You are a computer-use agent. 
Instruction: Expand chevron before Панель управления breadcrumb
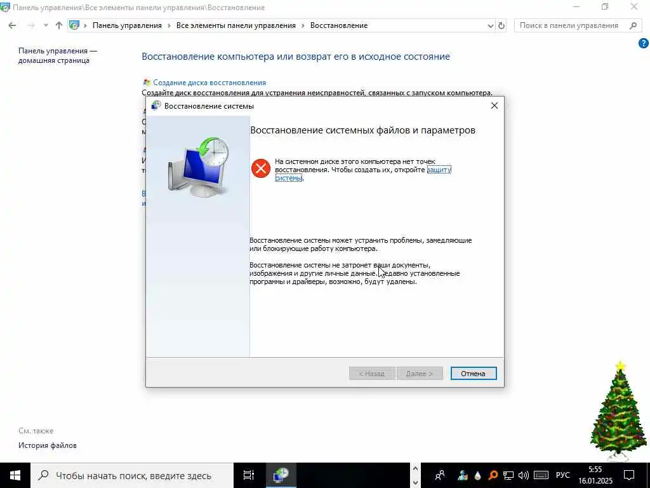[x=86, y=25]
